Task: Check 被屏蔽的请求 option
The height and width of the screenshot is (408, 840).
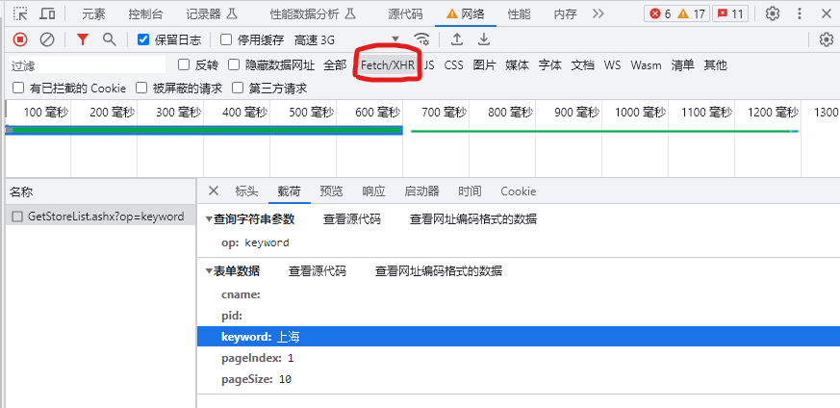Action: point(141,88)
